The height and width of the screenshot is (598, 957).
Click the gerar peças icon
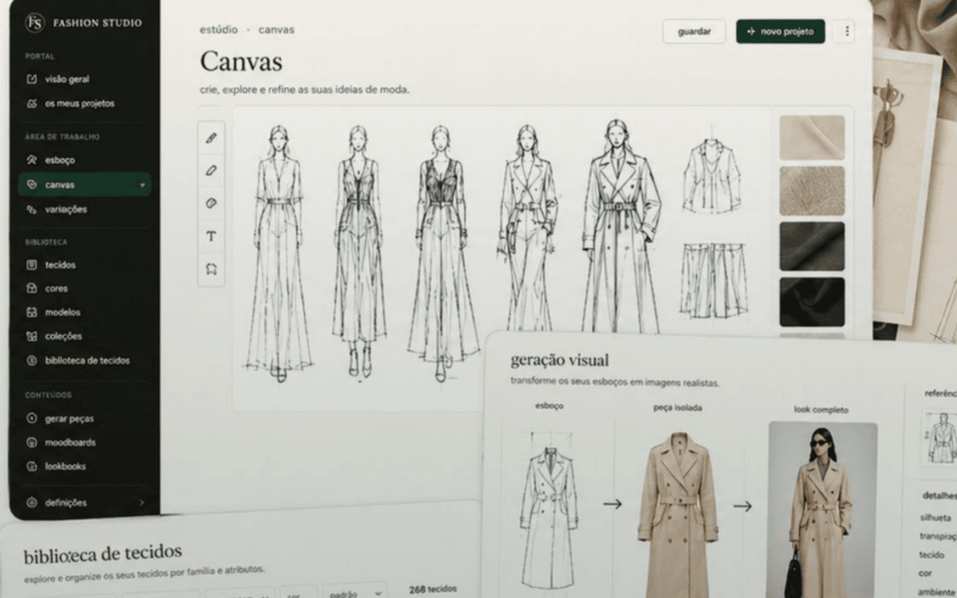32,419
